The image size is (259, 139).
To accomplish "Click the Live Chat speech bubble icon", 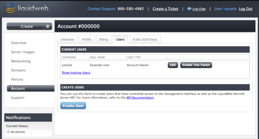I will coord(189,9).
